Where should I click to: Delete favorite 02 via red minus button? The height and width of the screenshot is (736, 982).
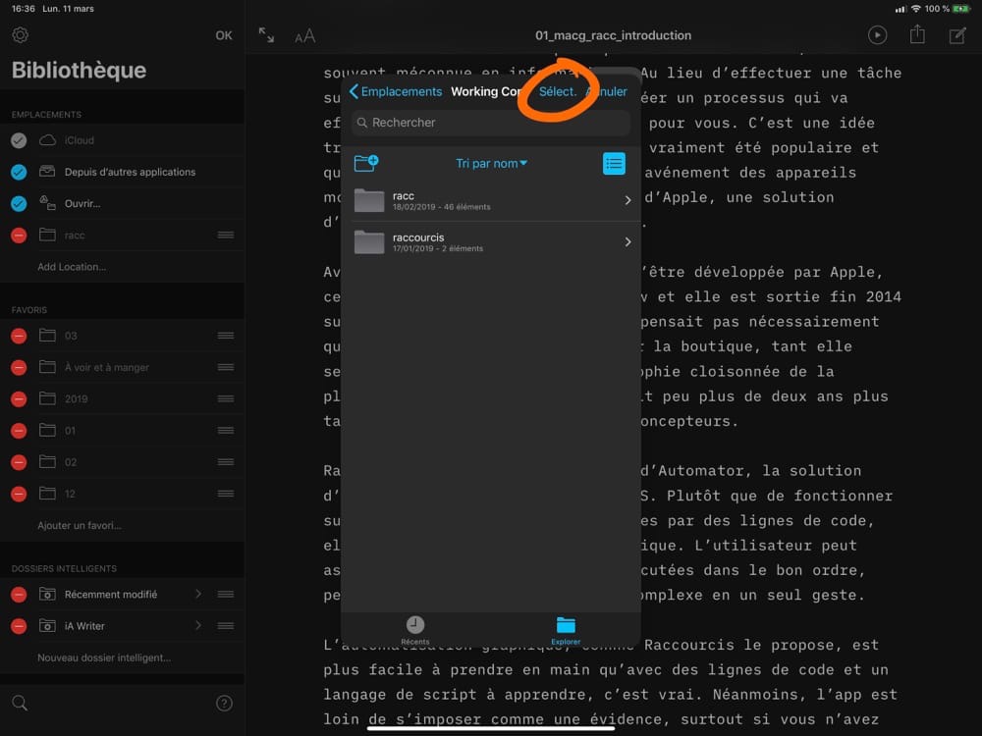click(19, 462)
